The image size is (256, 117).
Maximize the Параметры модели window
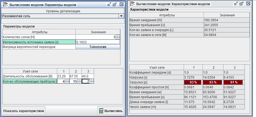pyautogui.click(x=115, y=5)
